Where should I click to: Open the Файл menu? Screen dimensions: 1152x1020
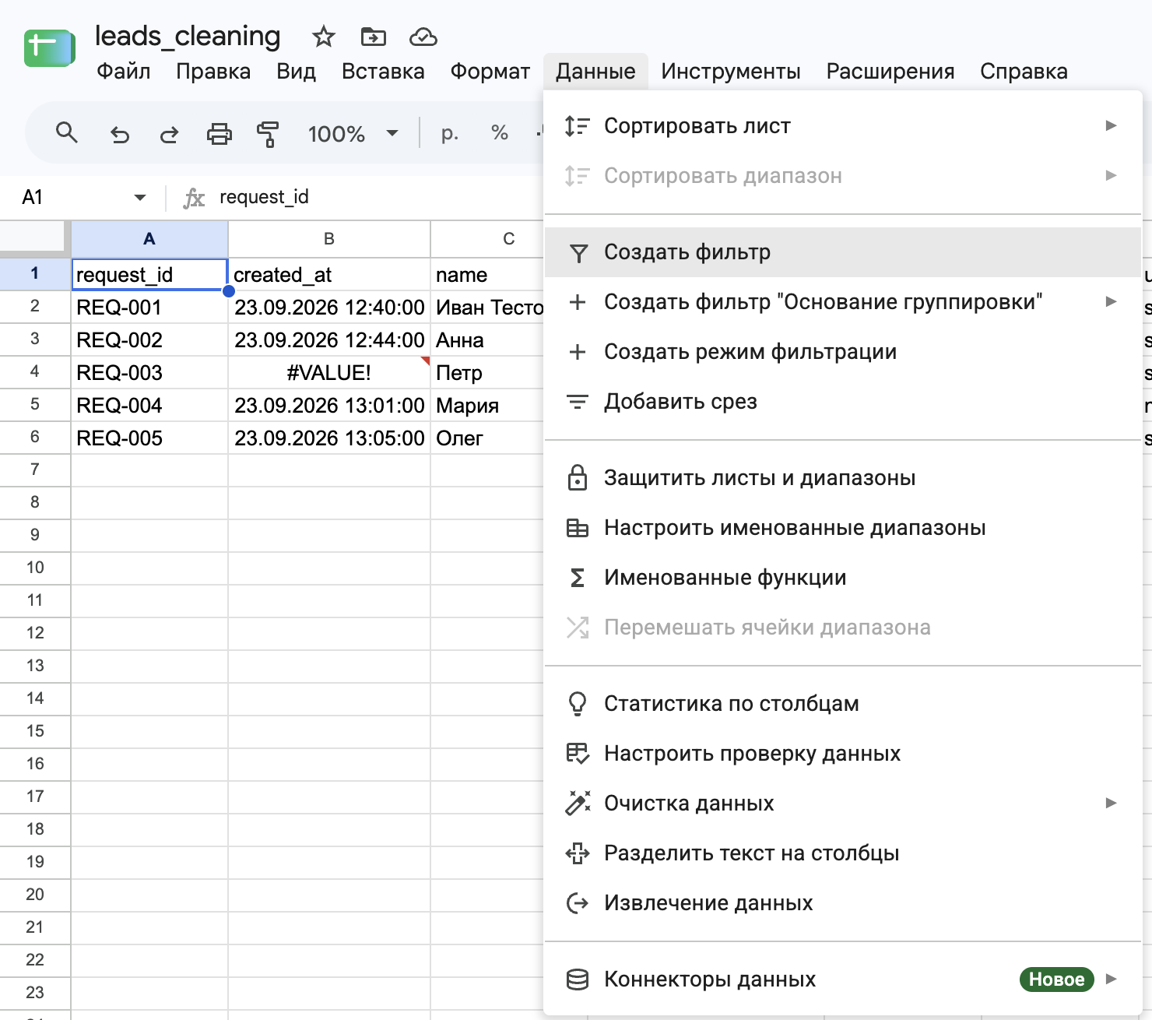124,72
